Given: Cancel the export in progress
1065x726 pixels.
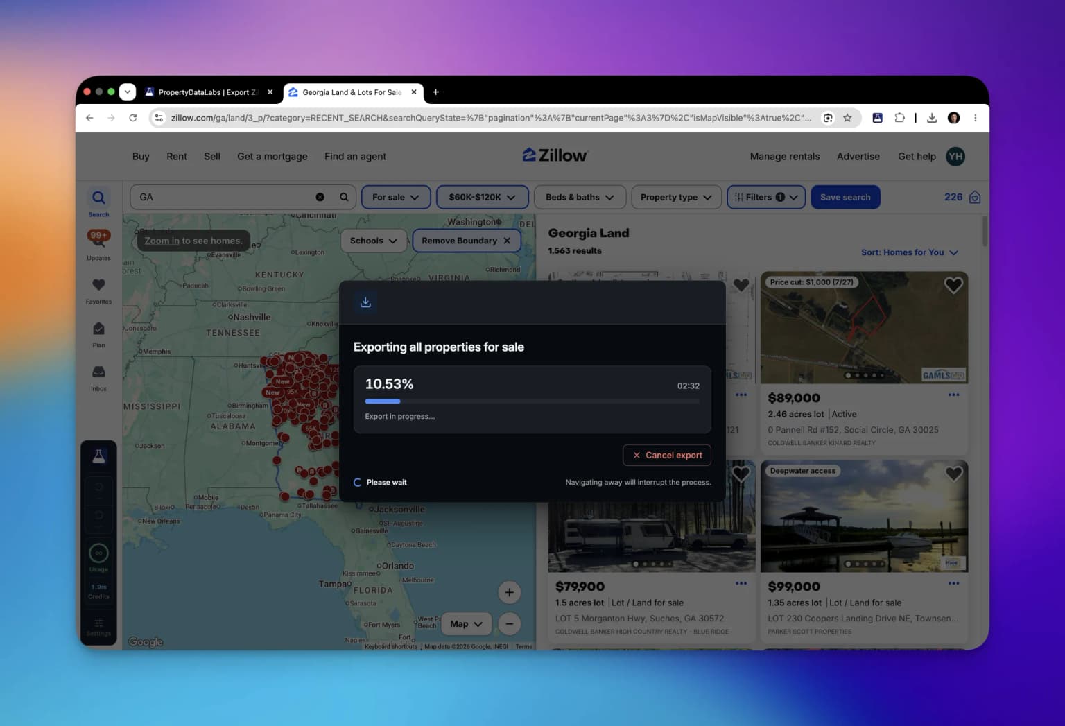Looking at the screenshot, I should pos(667,455).
